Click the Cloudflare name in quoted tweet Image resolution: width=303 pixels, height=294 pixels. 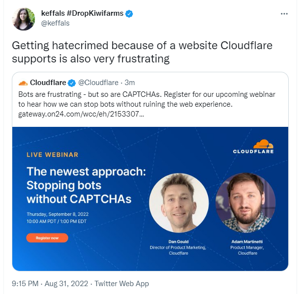48,83
